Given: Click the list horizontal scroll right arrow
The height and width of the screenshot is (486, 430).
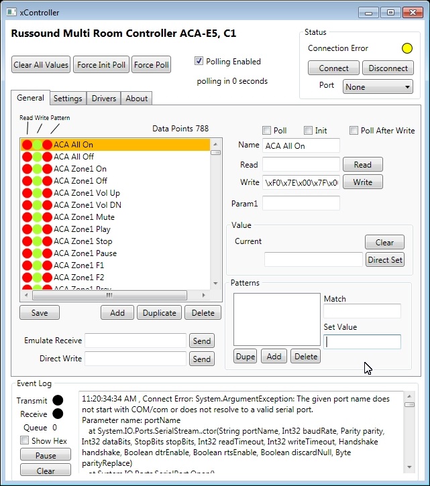Looking at the screenshot, I should [x=203, y=295].
